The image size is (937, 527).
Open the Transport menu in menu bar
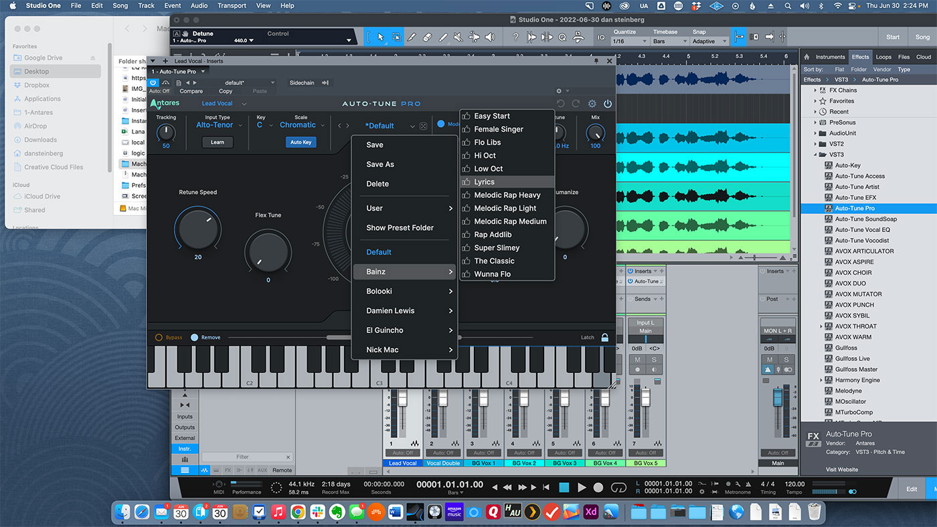point(232,5)
